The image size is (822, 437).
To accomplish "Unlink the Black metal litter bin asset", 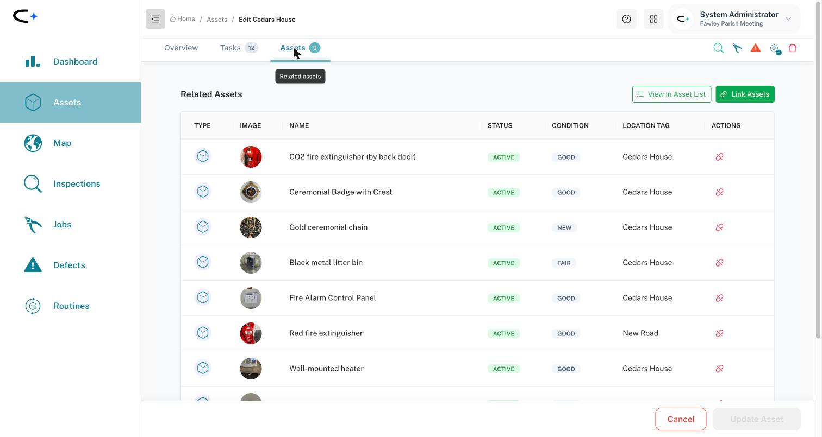I will [x=719, y=263].
